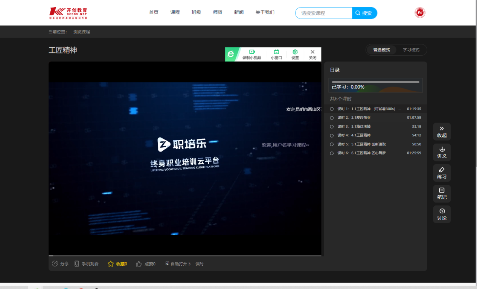Click the 收藏 star to favorite
The width and height of the screenshot is (477, 289).
pyautogui.click(x=111, y=264)
